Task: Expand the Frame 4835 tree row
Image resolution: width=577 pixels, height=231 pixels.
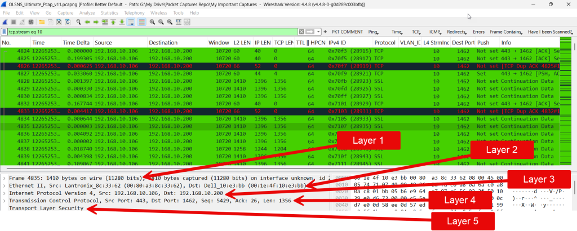Action: (x=5, y=177)
